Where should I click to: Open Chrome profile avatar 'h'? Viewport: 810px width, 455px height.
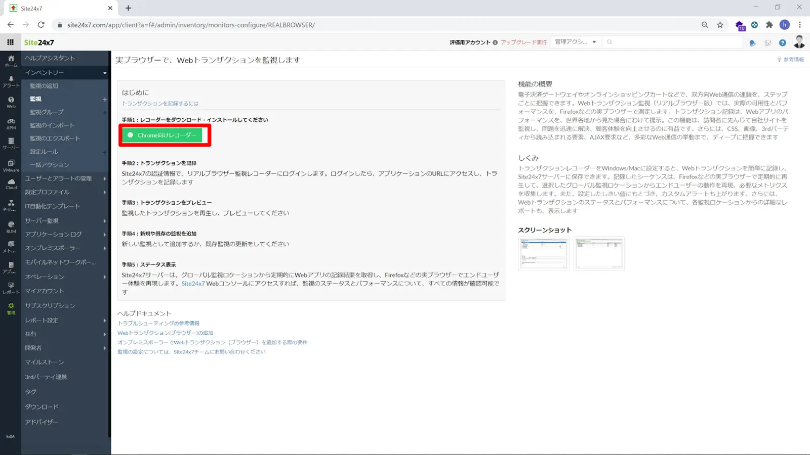click(785, 25)
